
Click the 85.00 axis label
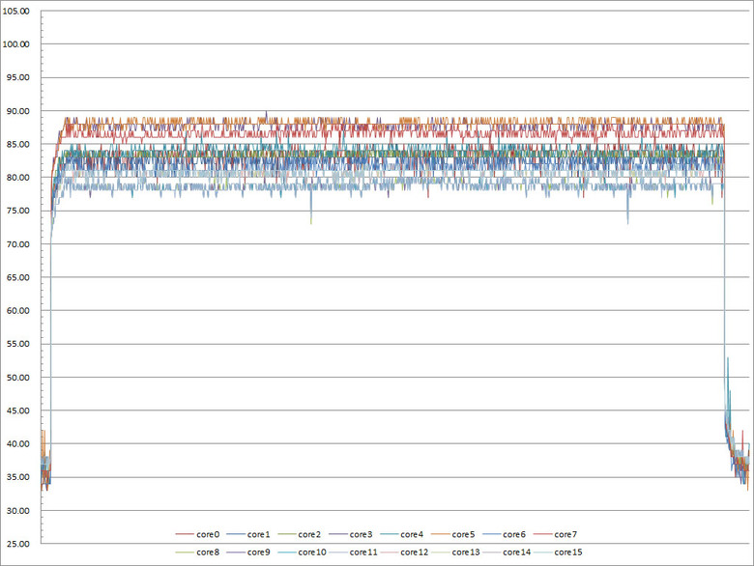(17, 144)
